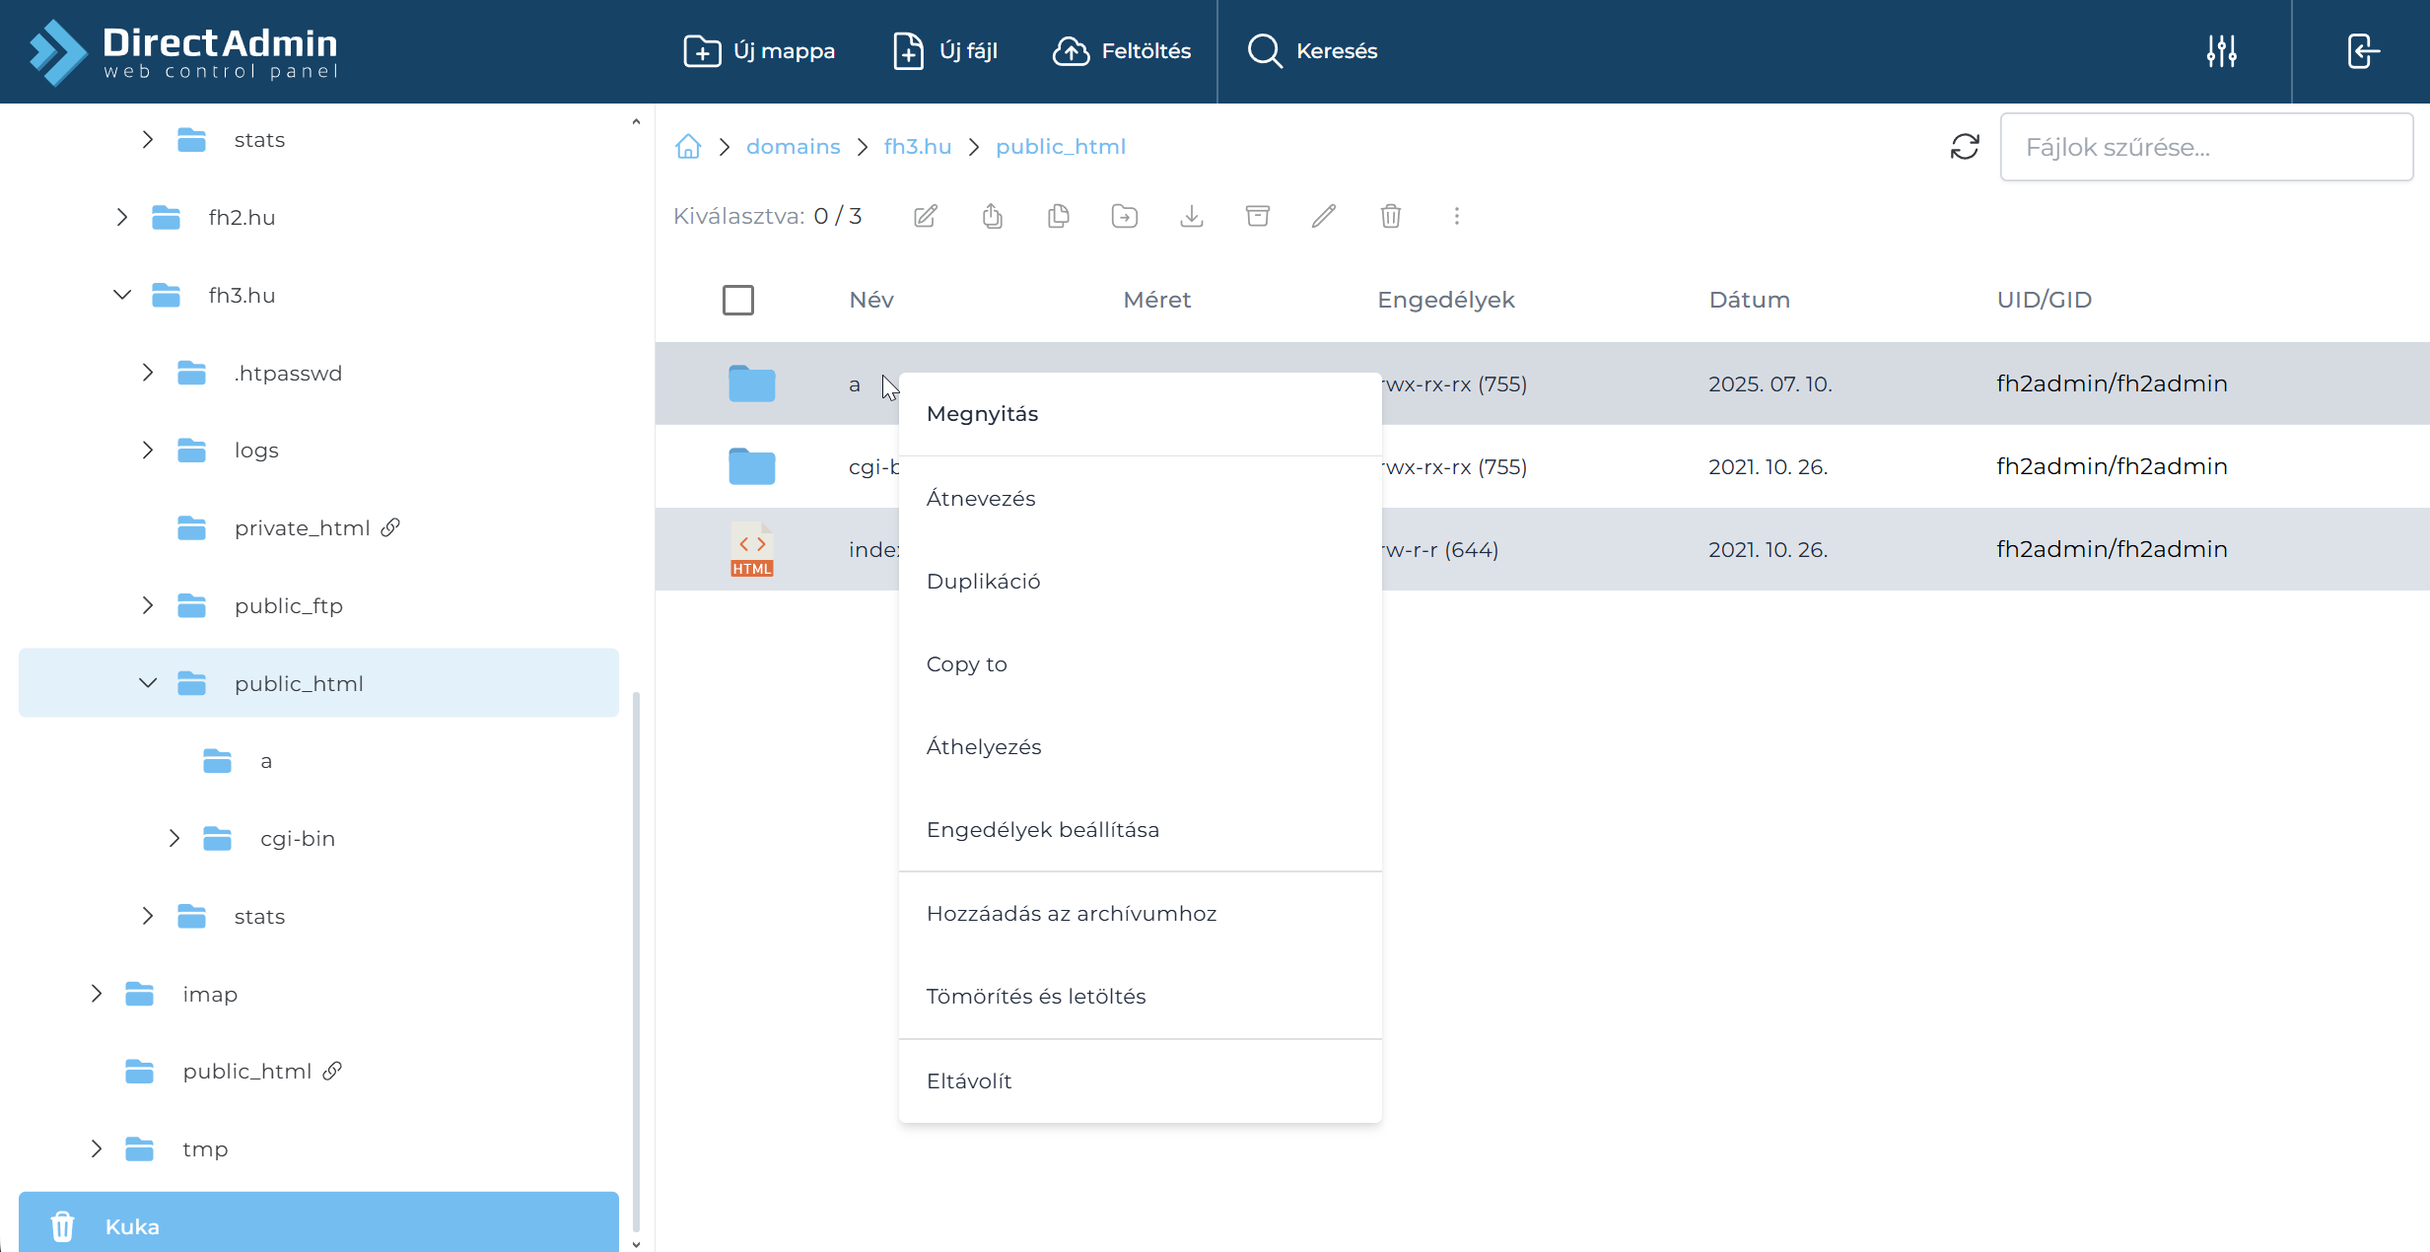Click the HTML file icon of index row
The width and height of the screenshot is (2430, 1252).
(752, 549)
